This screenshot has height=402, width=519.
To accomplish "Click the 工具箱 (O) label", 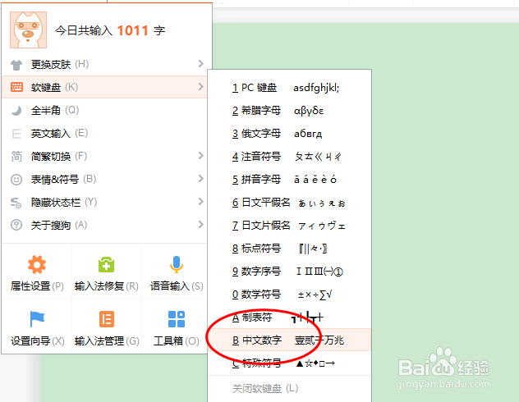I will click(177, 341).
